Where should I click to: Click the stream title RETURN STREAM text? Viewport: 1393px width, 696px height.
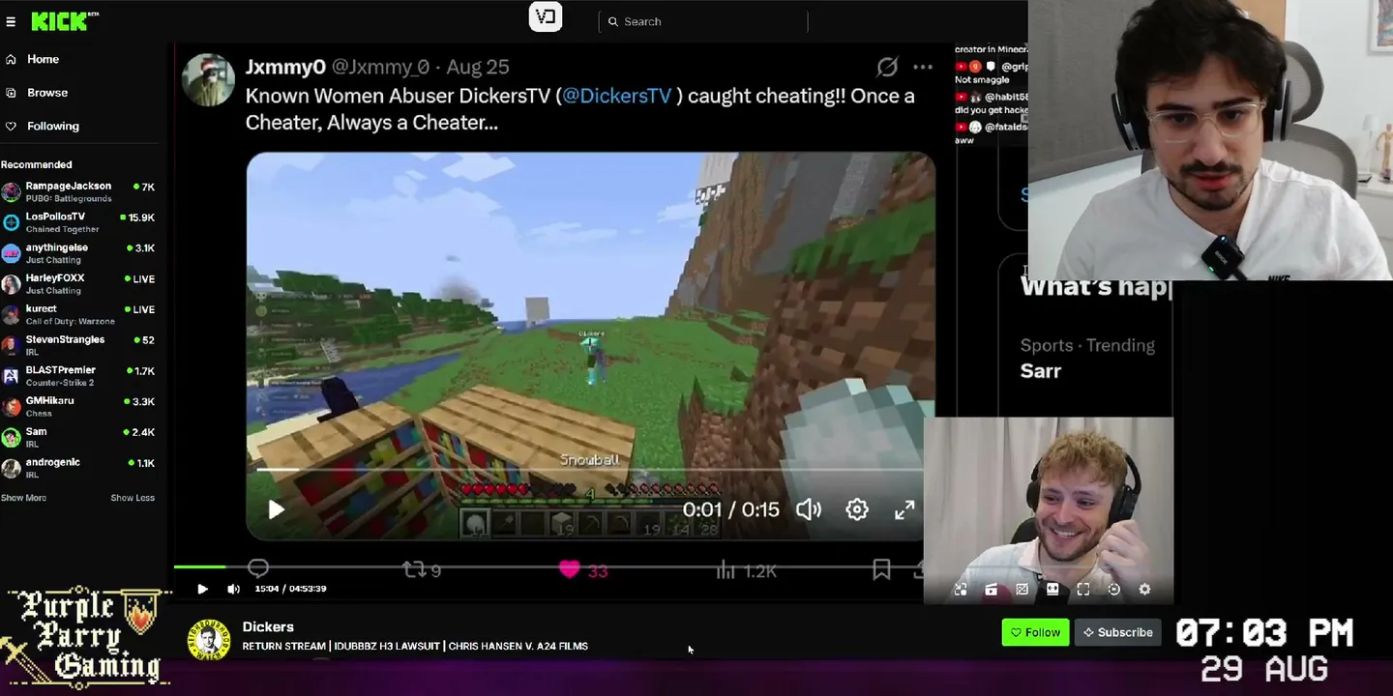pos(415,646)
